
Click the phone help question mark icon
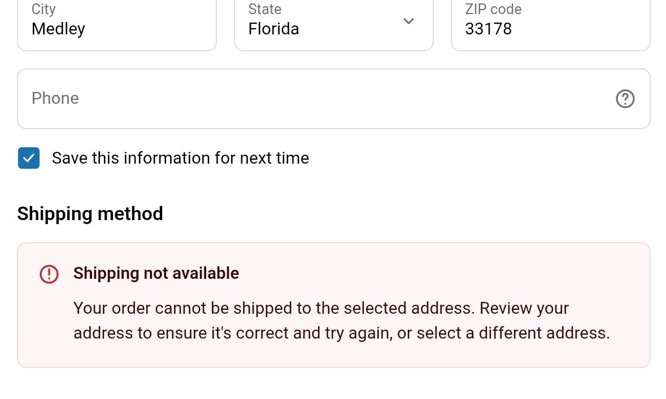click(625, 99)
